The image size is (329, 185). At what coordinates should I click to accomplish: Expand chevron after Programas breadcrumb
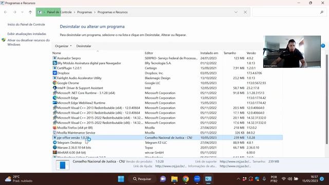coord(95,12)
